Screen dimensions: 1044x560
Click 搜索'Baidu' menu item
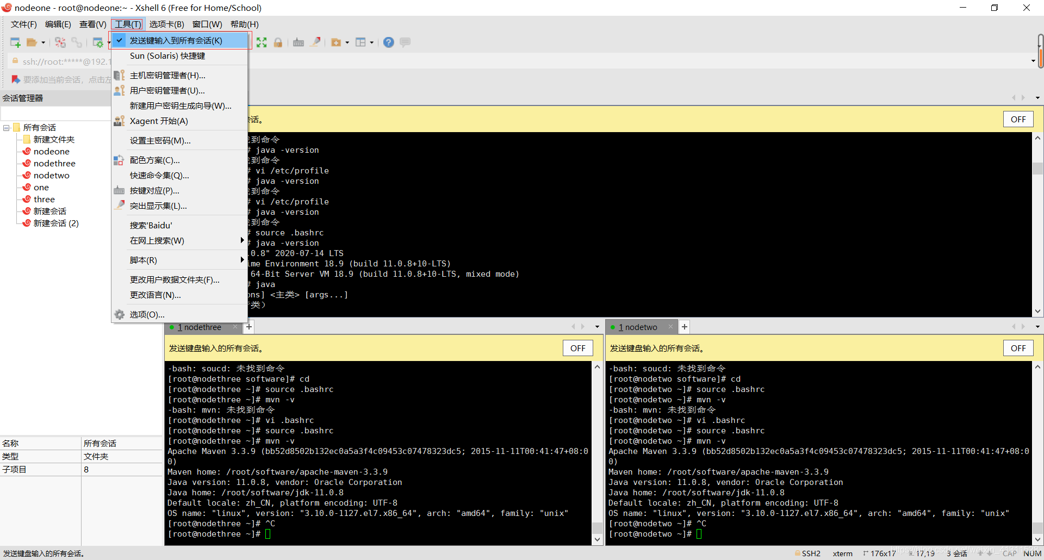[180, 226]
